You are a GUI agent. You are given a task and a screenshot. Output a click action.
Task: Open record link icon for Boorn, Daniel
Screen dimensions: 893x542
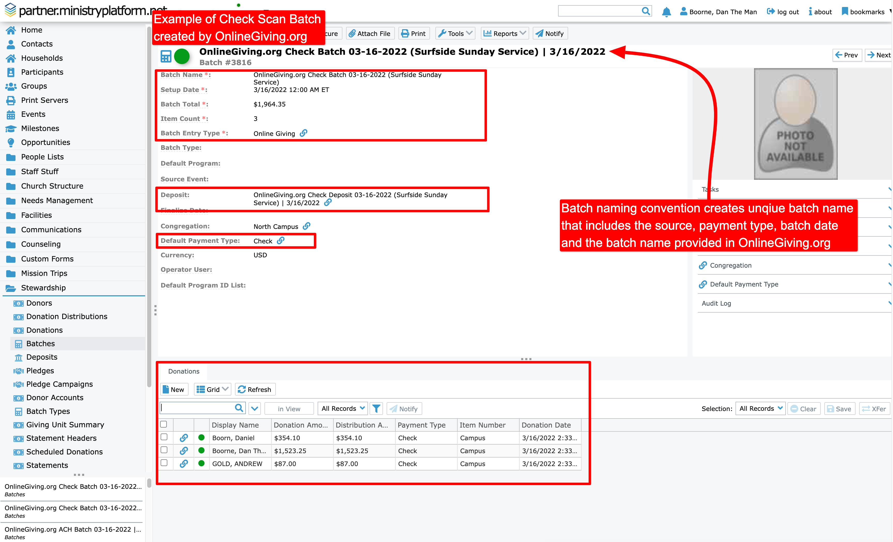coord(184,438)
